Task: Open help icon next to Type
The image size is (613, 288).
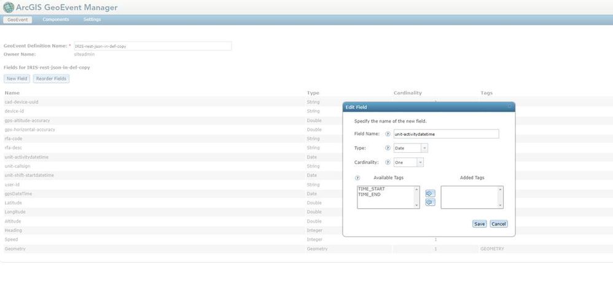Action: 388,148
